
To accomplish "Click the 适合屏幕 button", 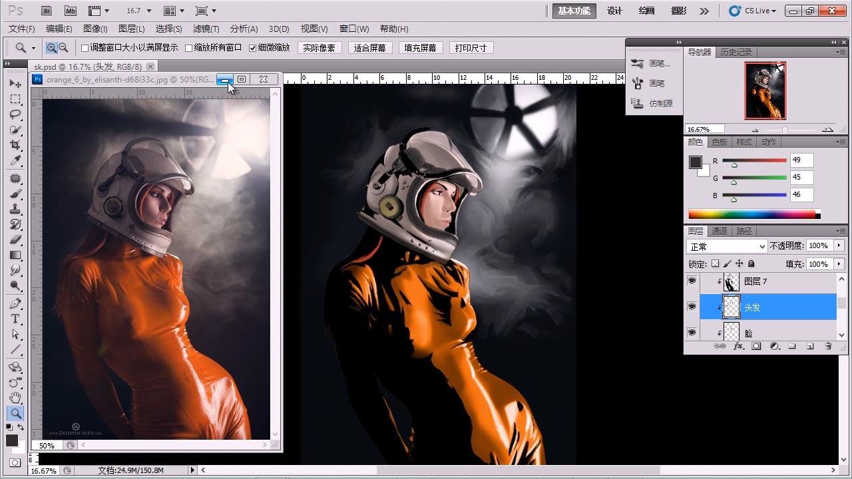I will [x=369, y=48].
